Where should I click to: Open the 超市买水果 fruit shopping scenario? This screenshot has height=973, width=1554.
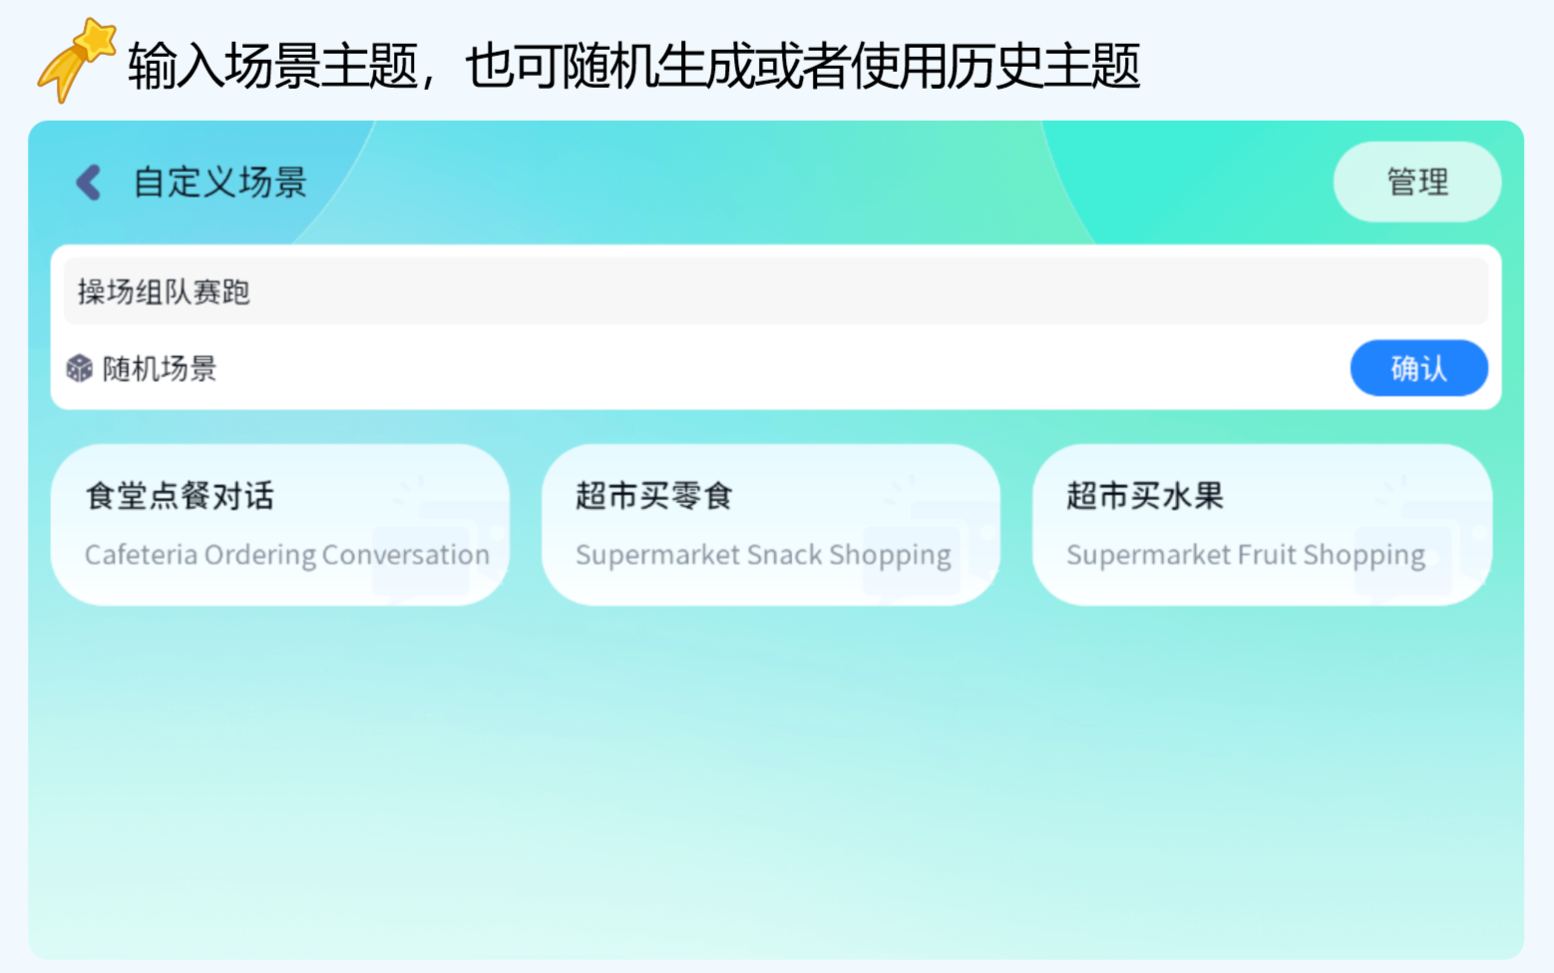1261,523
